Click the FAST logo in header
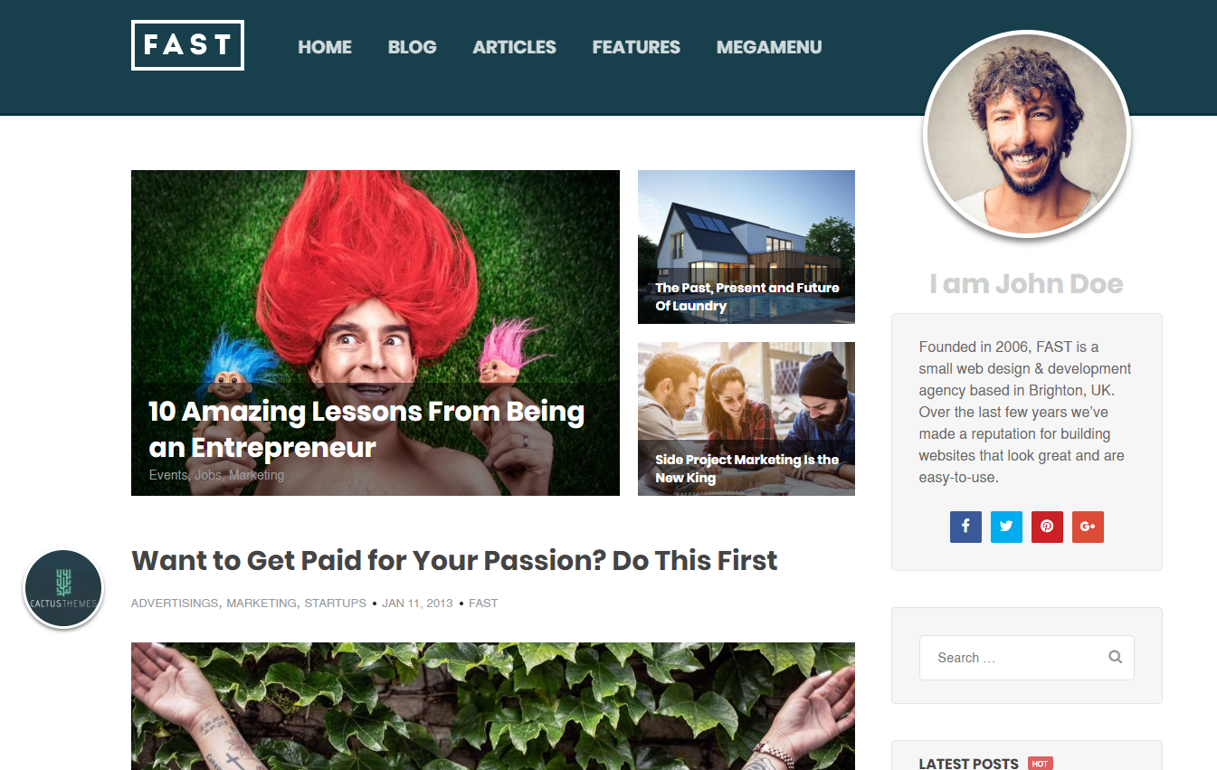The image size is (1217, 770). coord(187,45)
